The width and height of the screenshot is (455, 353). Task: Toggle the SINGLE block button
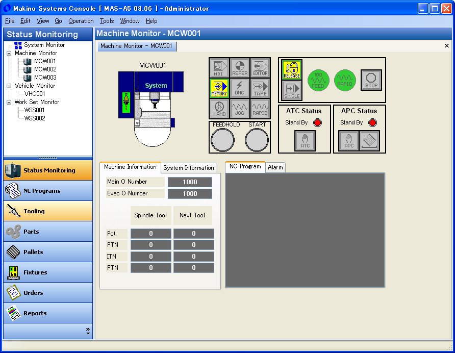292,90
